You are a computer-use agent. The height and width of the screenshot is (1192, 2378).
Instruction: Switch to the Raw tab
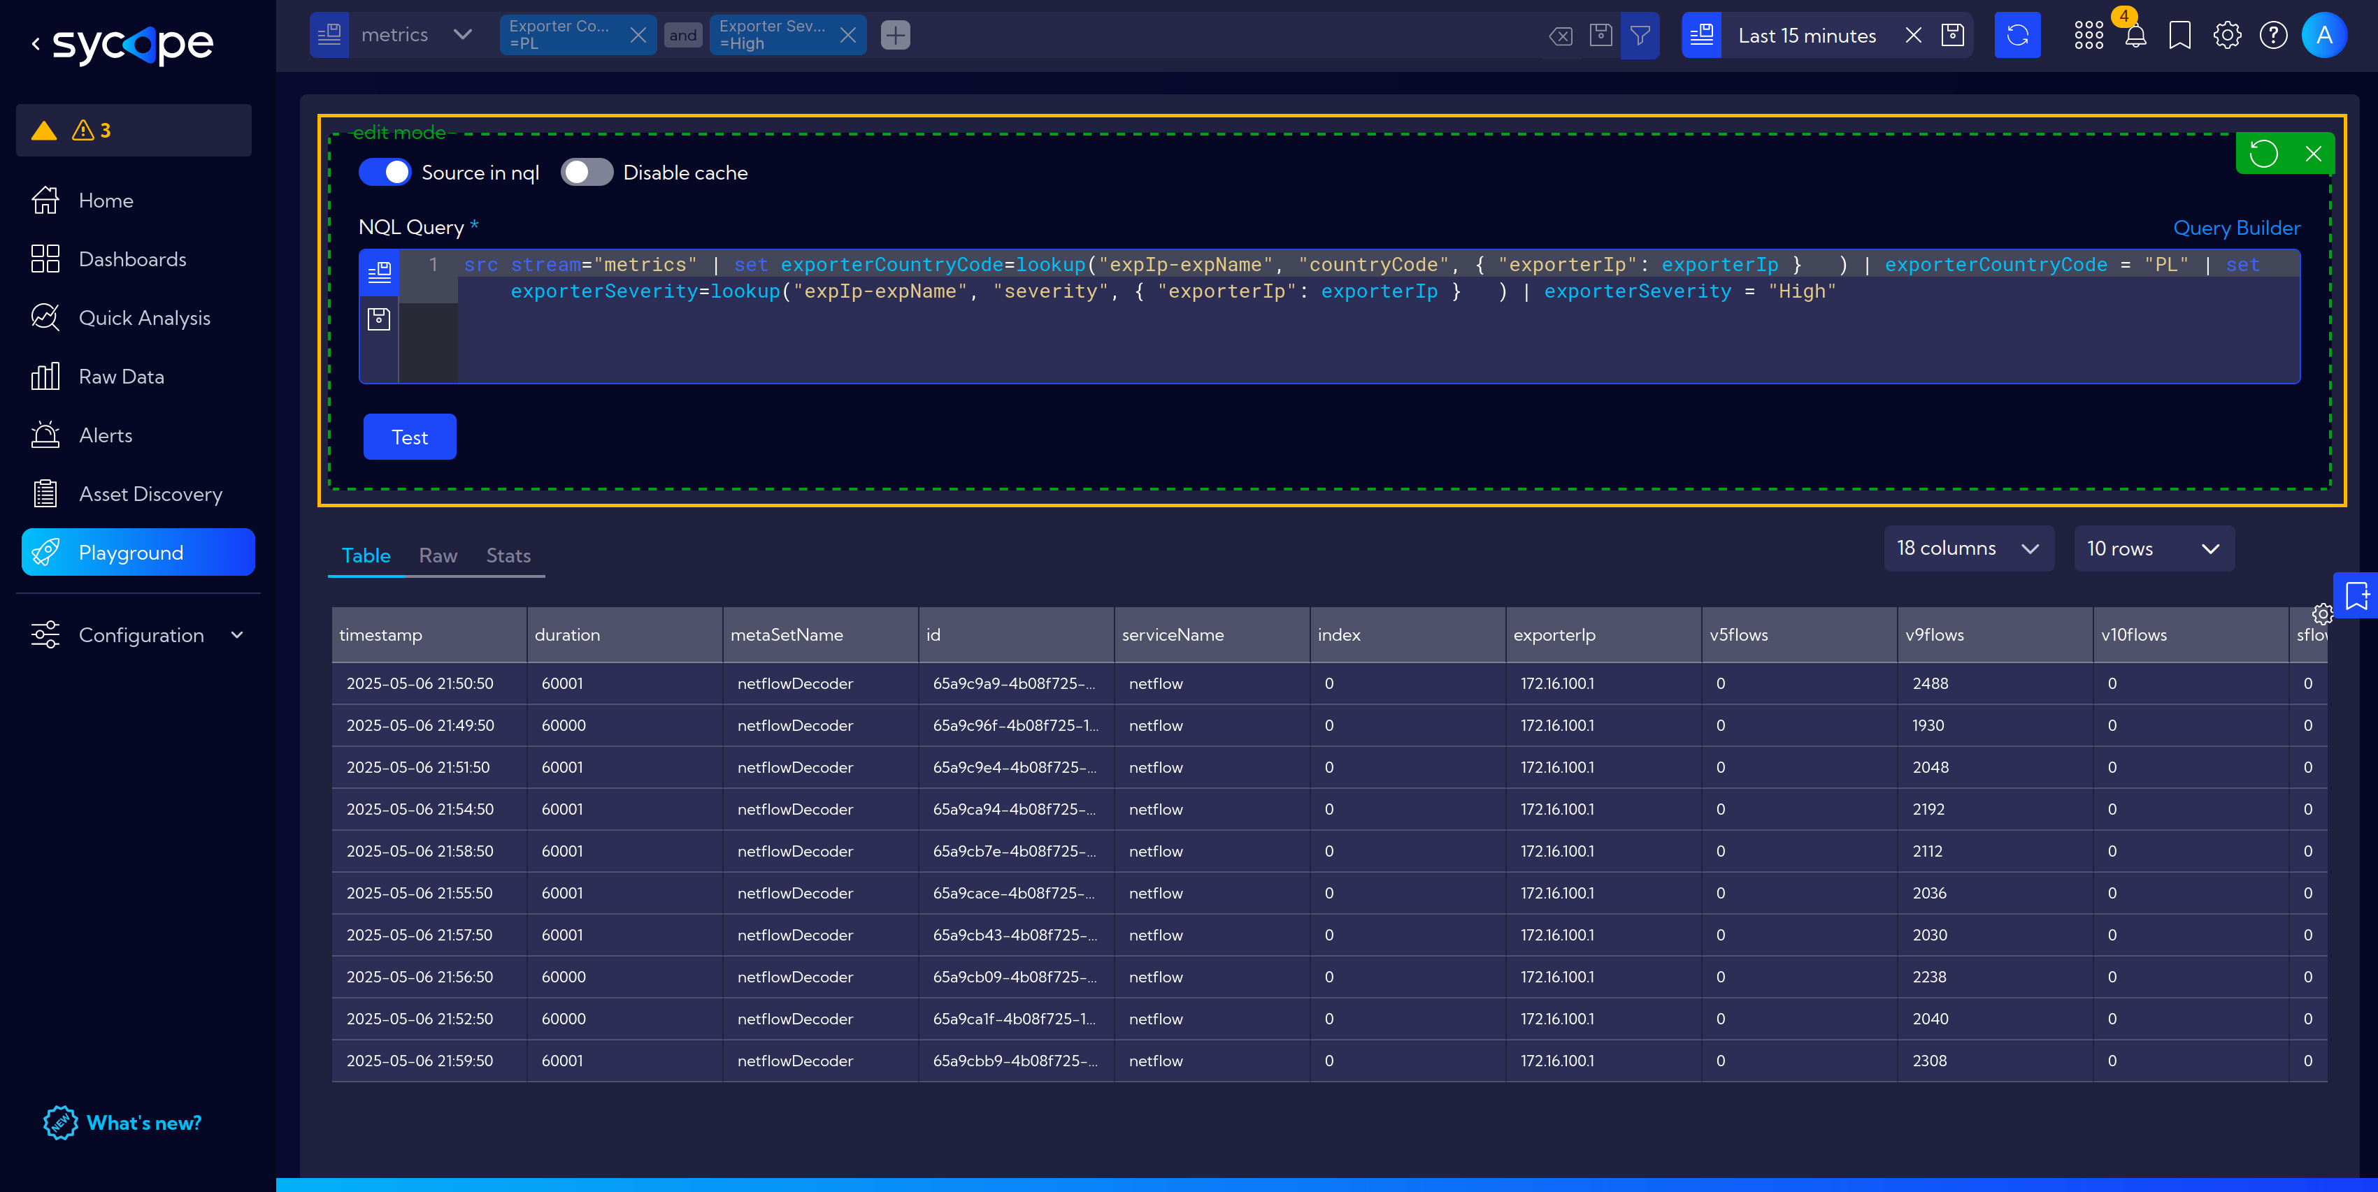[x=438, y=555]
